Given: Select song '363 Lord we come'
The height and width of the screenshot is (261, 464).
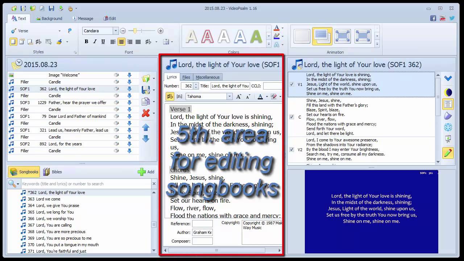Looking at the screenshot, I should tap(44, 199).
